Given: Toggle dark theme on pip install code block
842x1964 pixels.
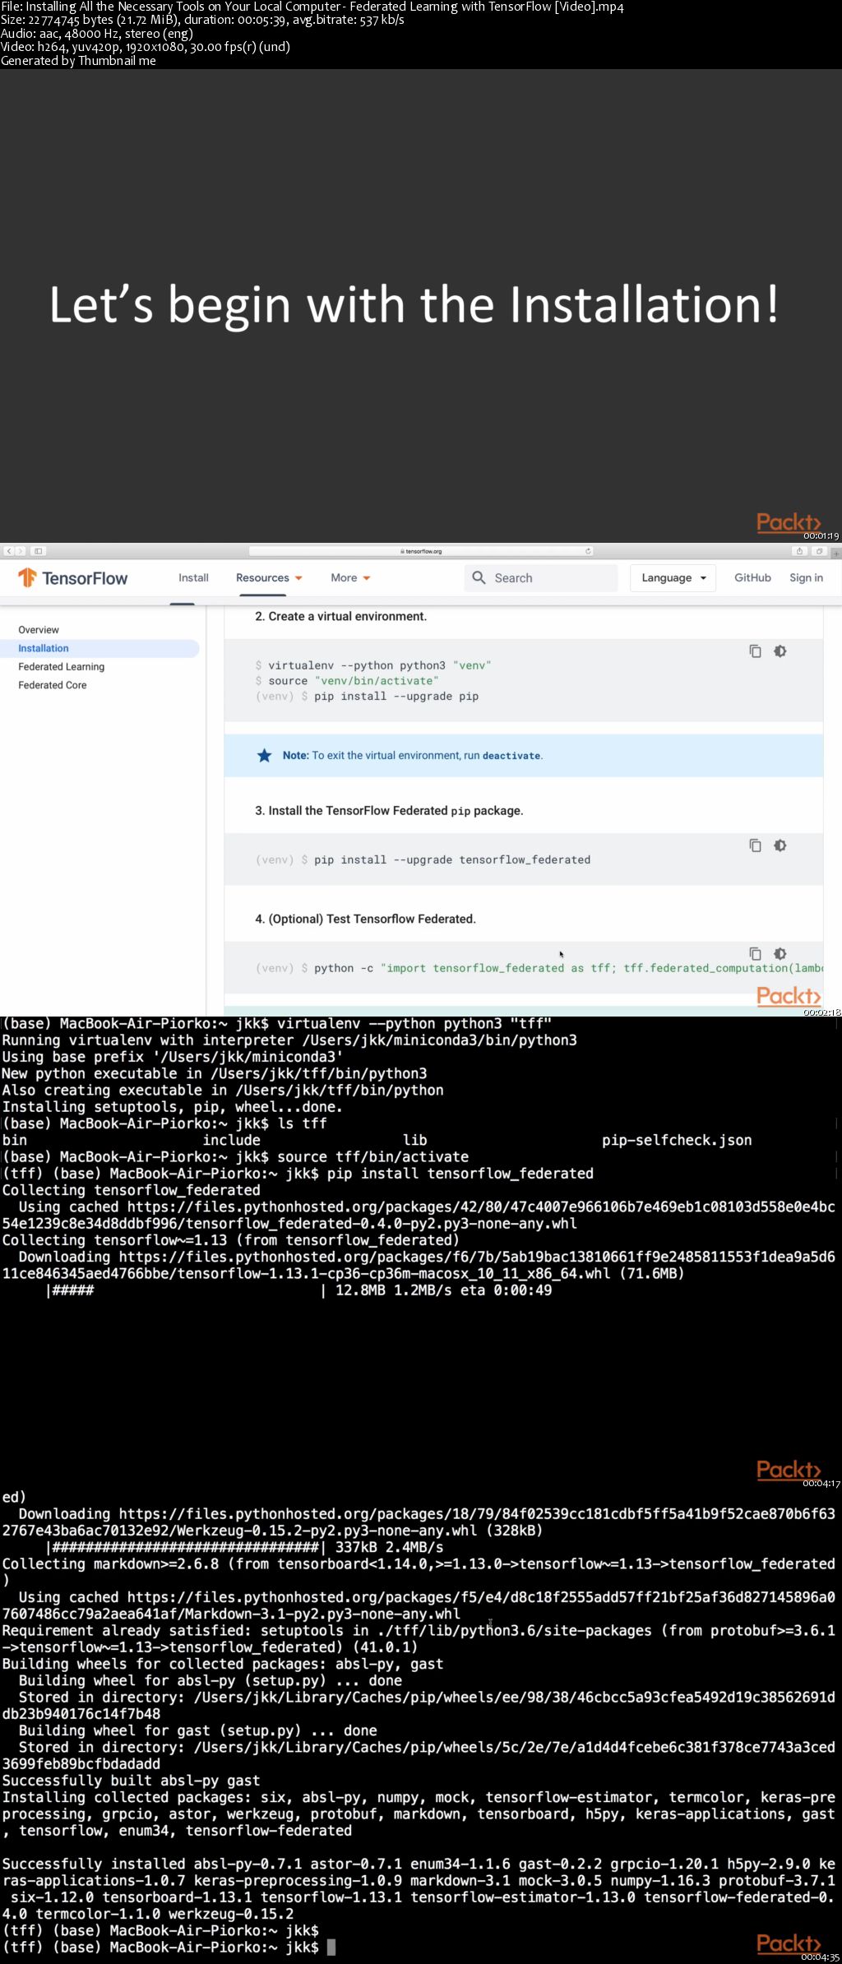Looking at the screenshot, I should click(780, 845).
